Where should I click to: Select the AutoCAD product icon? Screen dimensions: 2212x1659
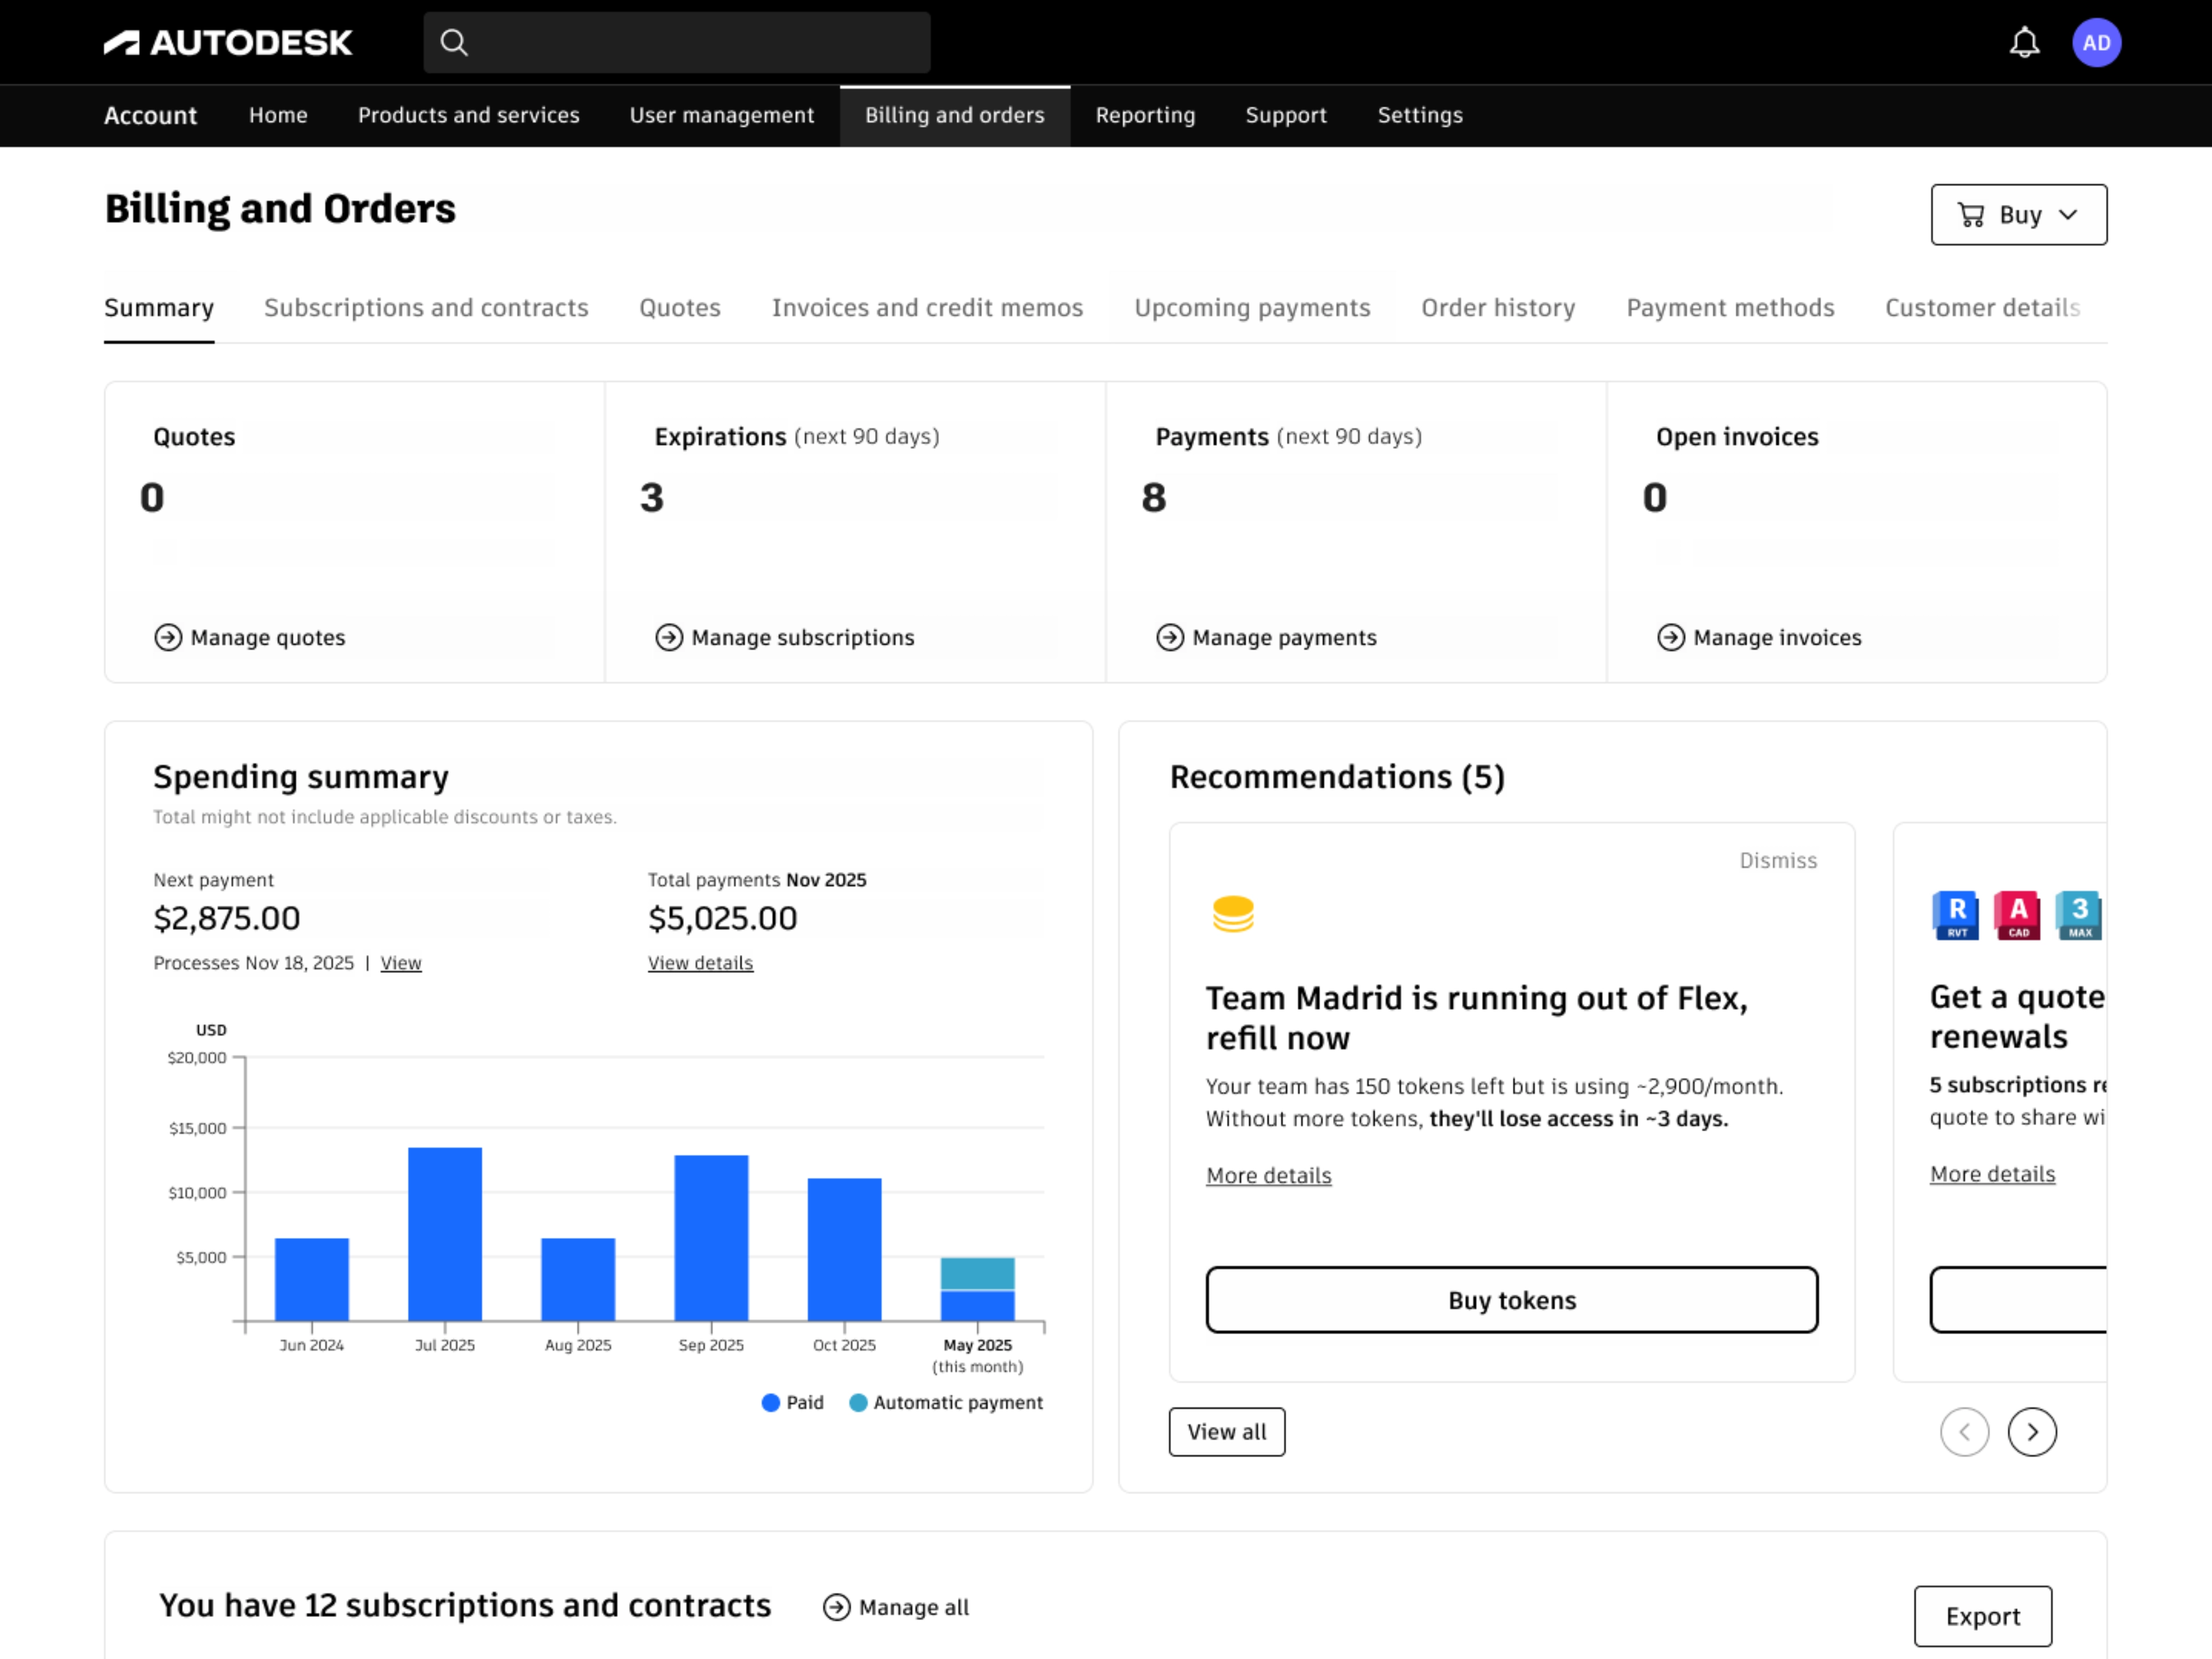click(2018, 915)
